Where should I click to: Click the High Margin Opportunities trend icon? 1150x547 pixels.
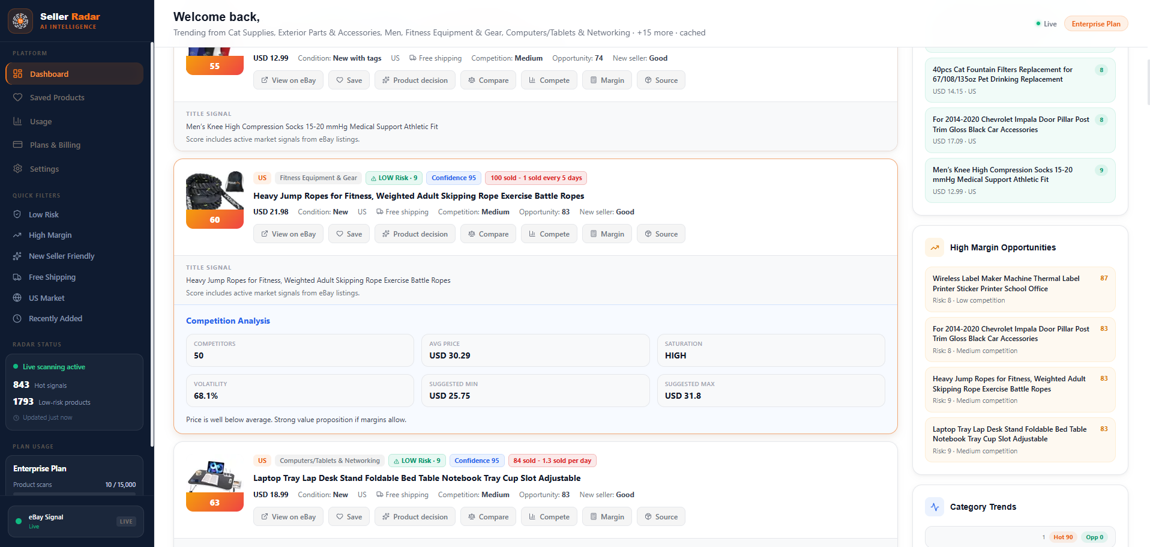click(x=935, y=247)
